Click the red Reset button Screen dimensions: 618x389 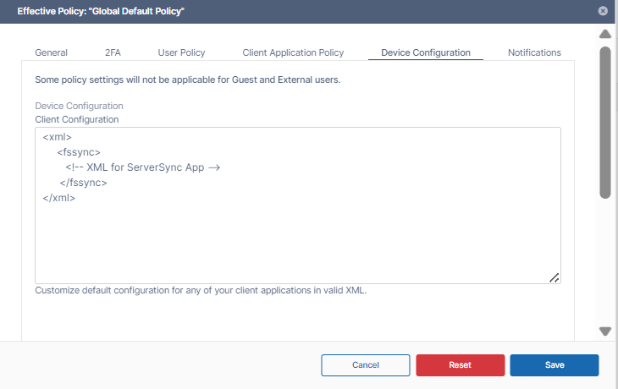pyautogui.click(x=460, y=365)
